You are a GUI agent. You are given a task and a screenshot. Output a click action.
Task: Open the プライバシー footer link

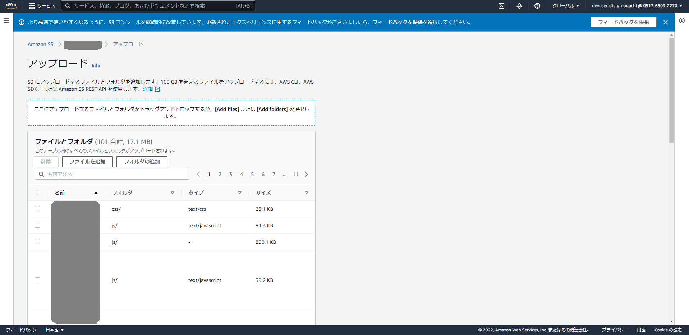[x=615, y=330]
